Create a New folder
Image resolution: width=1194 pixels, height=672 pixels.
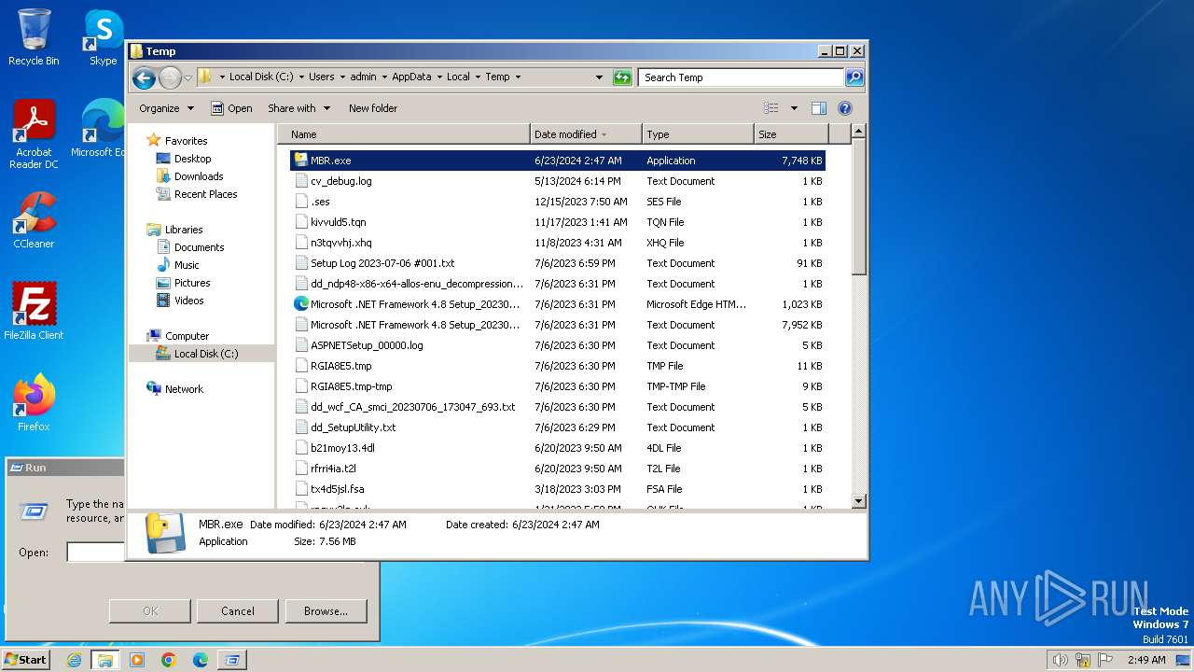[x=373, y=108]
